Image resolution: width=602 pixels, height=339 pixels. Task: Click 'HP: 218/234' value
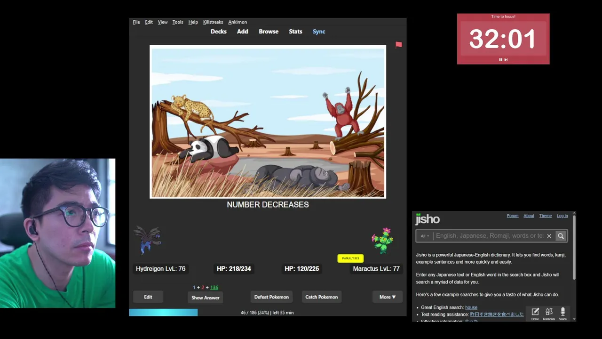tap(234, 269)
